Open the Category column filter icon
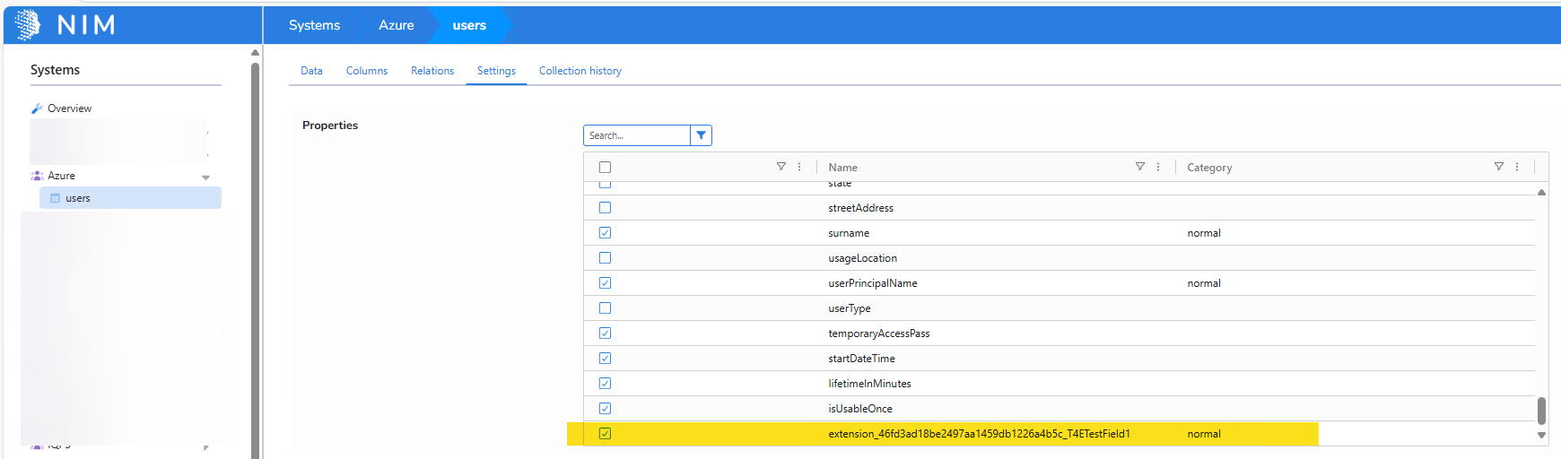This screenshot has width=1561, height=459. coord(1498,167)
